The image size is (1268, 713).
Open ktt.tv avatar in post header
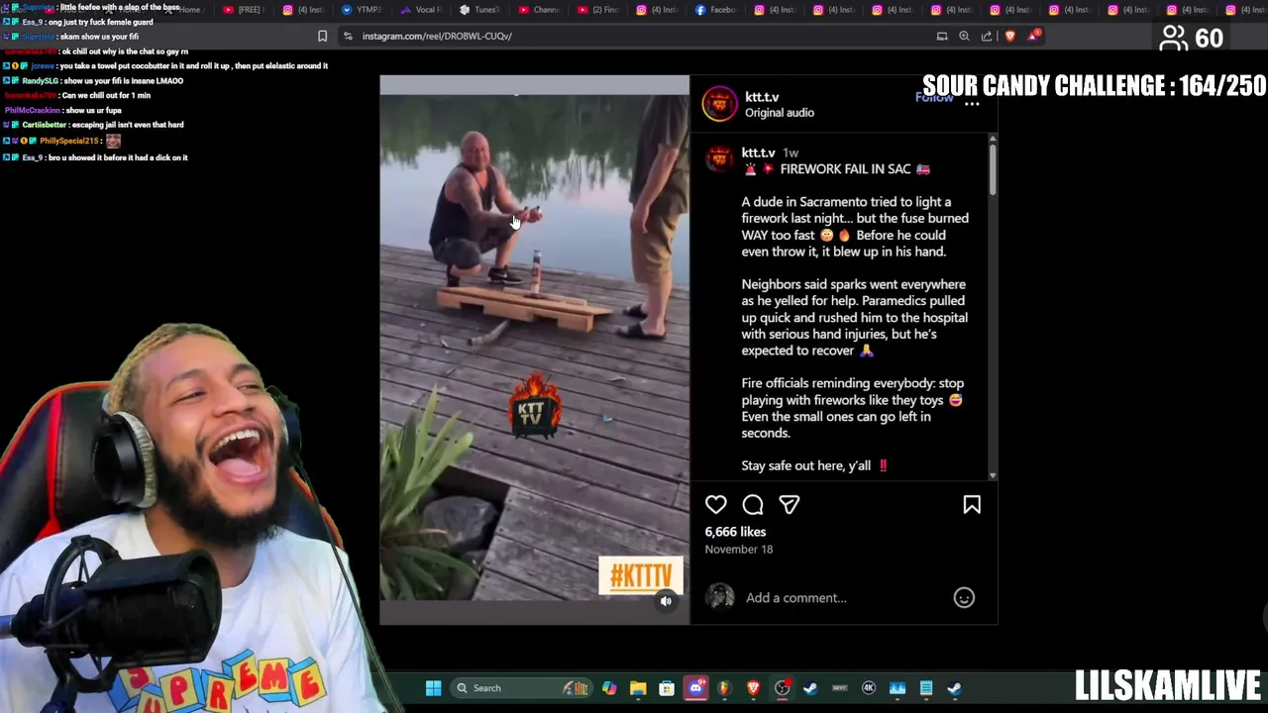tap(720, 104)
